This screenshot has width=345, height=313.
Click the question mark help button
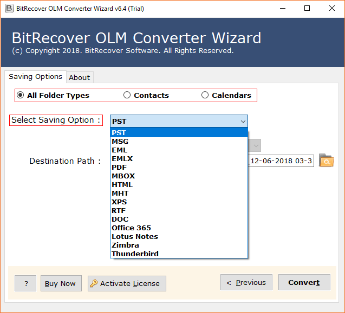[25, 283]
